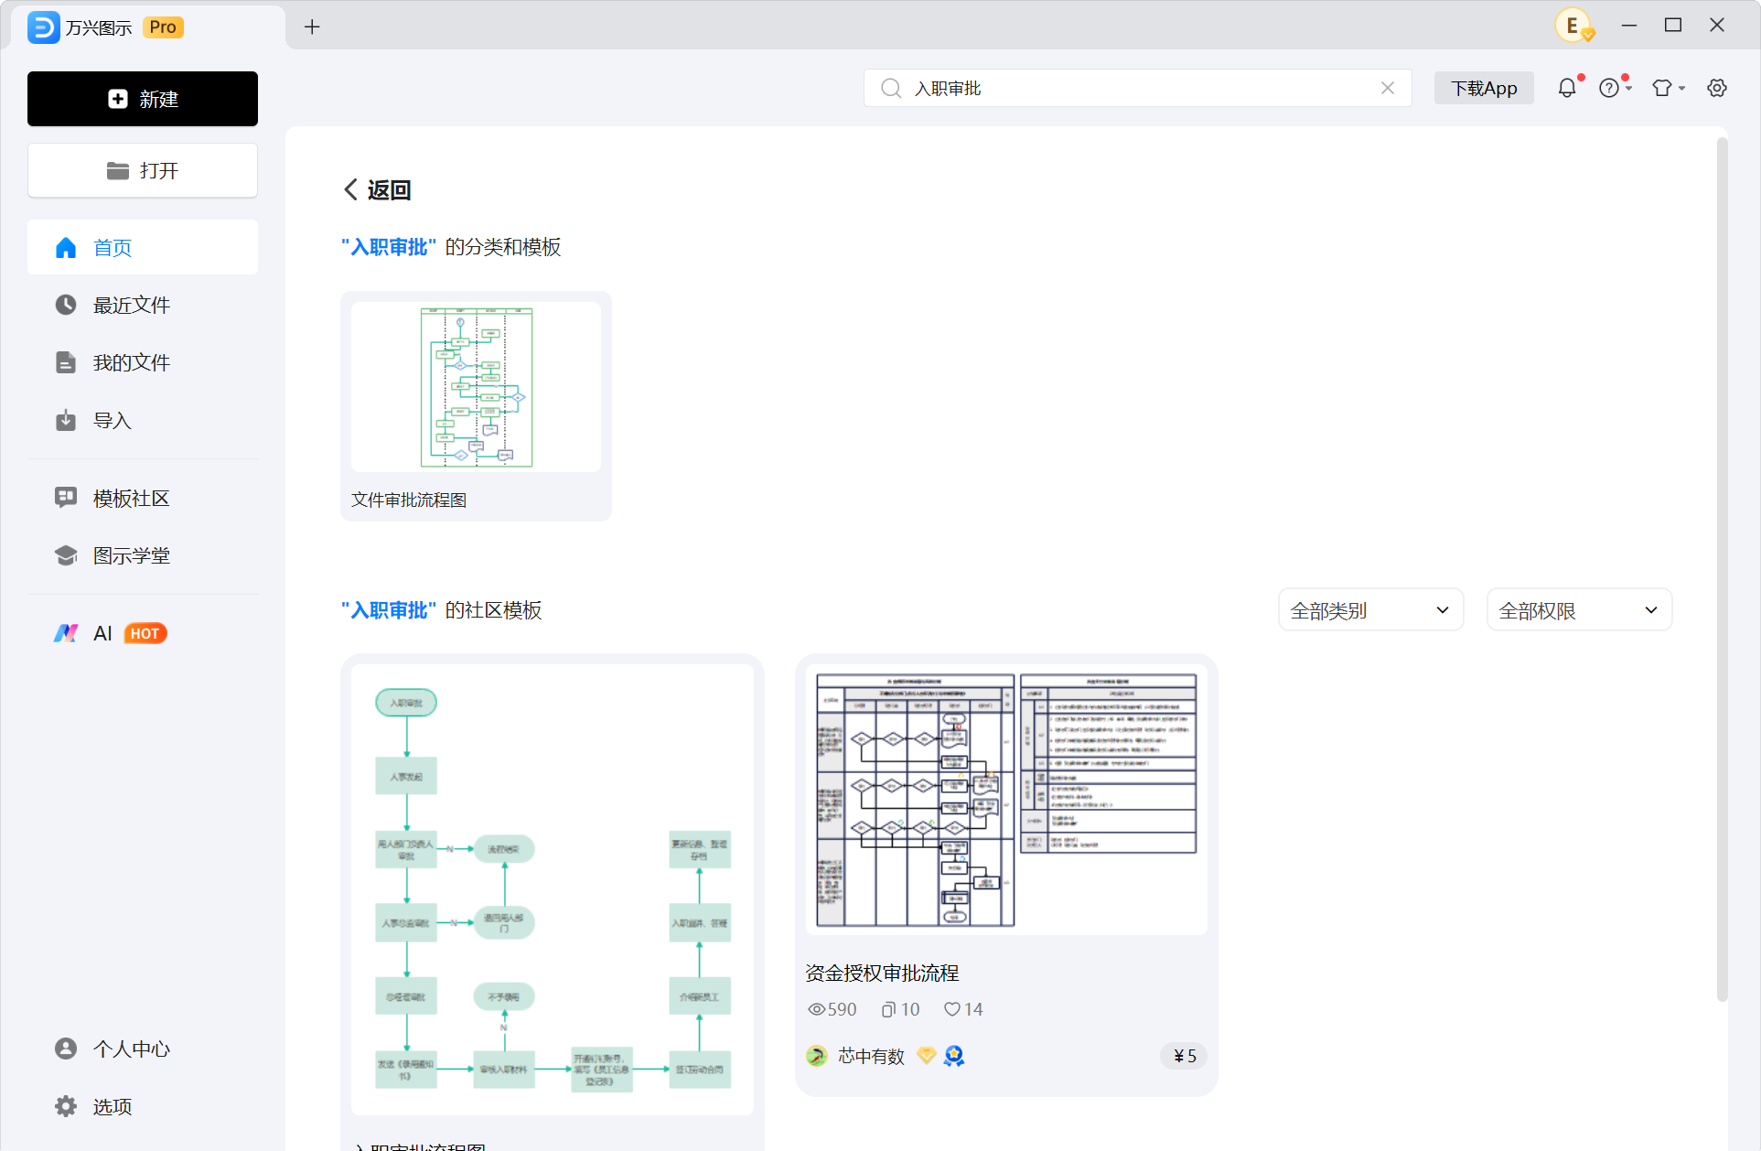The width and height of the screenshot is (1761, 1151).
Task: Clear the search field with X
Action: (1388, 88)
